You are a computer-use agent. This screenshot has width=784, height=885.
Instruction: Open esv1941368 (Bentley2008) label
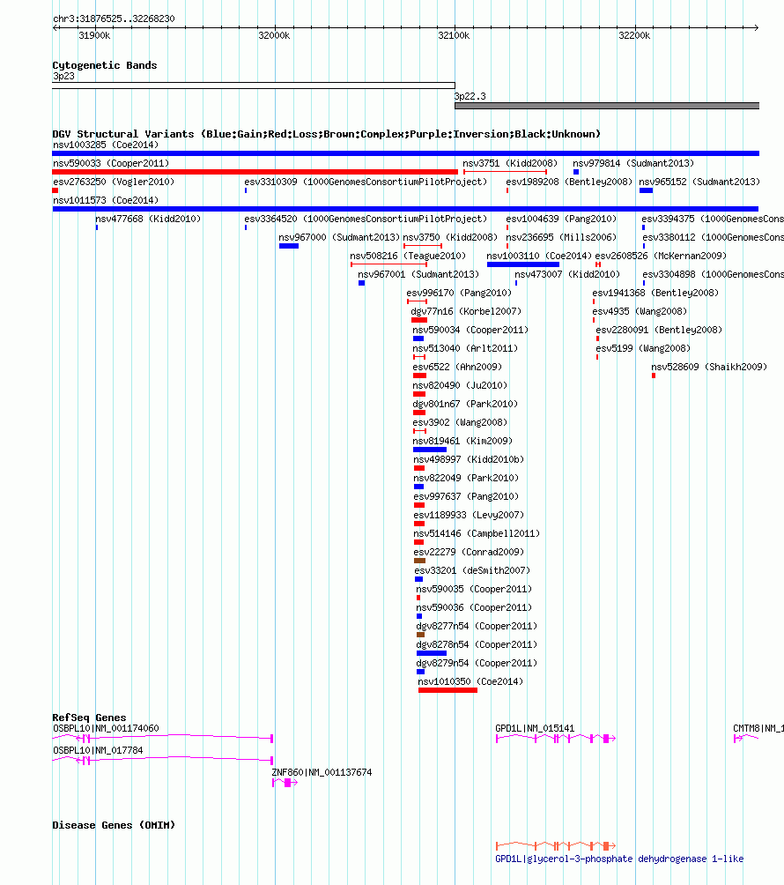pos(655,294)
